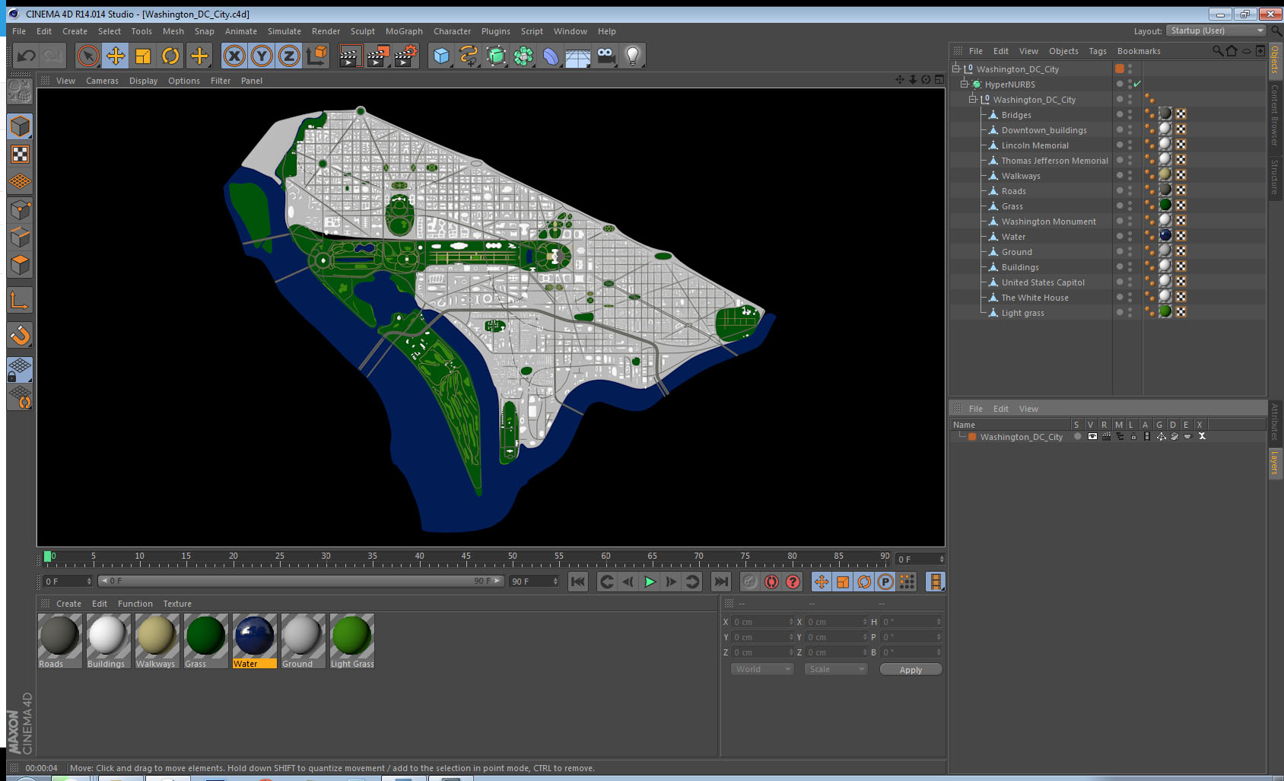
Task: Toggle layer solo for Washington_DC_City
Action: coord(1078,436)
